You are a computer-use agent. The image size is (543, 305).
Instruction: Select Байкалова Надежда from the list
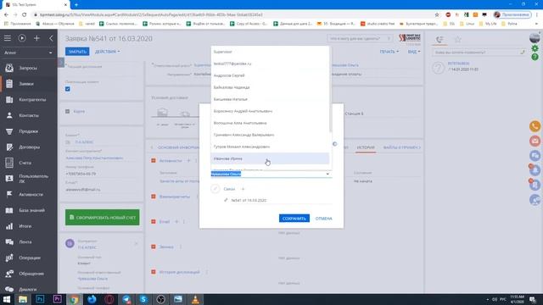(x=270, y=87)
